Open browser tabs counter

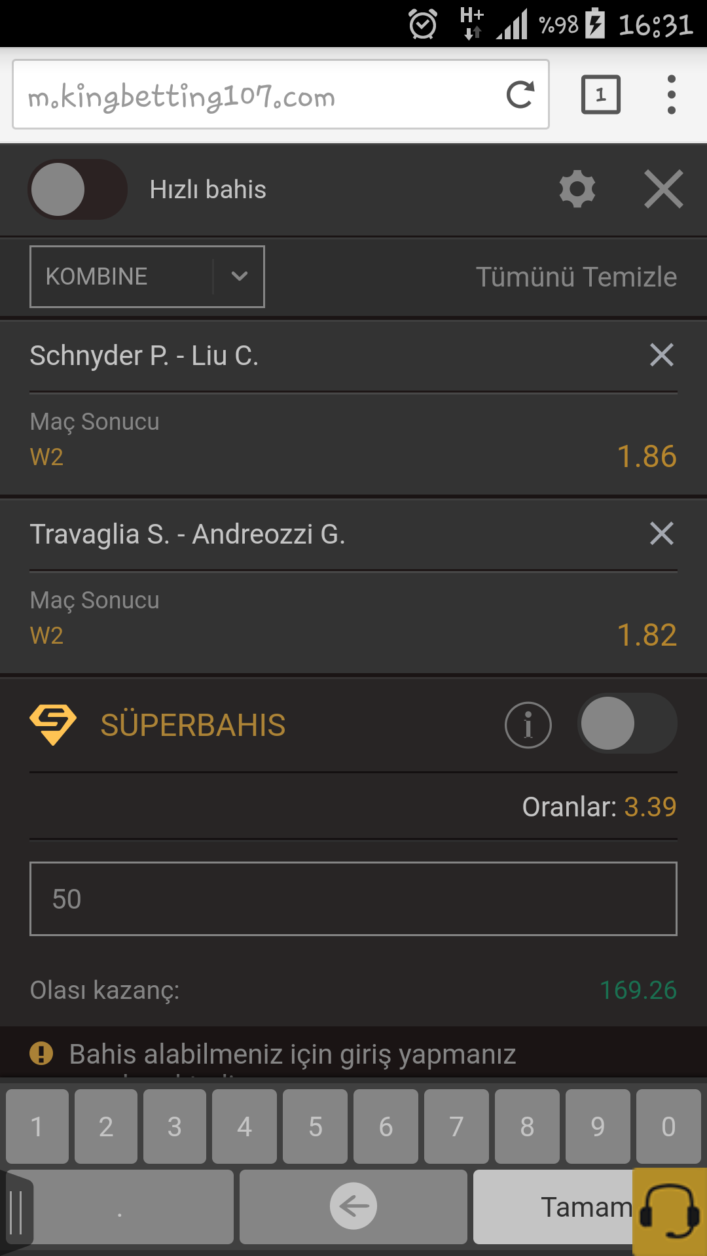[601, 95]
